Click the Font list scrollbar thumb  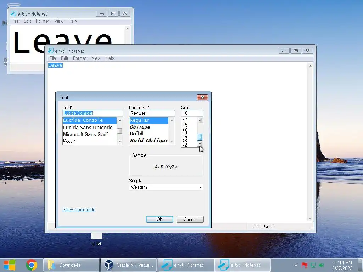[120, 131]
